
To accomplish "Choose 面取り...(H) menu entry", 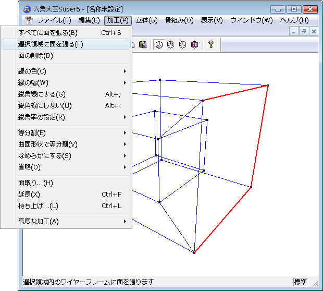I will 66,183.
